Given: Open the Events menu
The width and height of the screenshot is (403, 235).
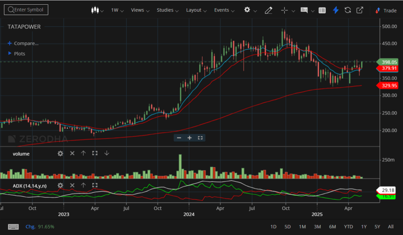Looking at the screenshot, I should click(x=224, y=10).
